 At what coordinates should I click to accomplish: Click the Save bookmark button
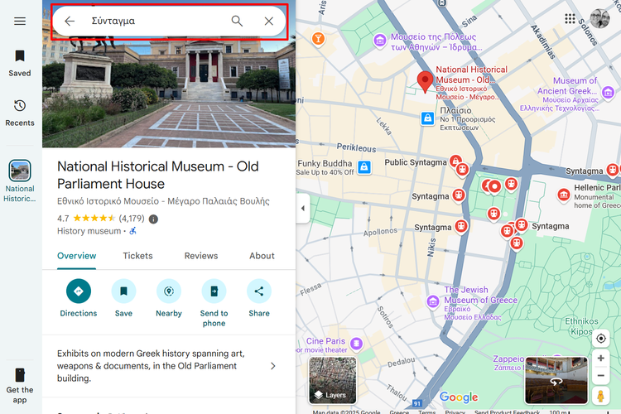pos(123,298)
